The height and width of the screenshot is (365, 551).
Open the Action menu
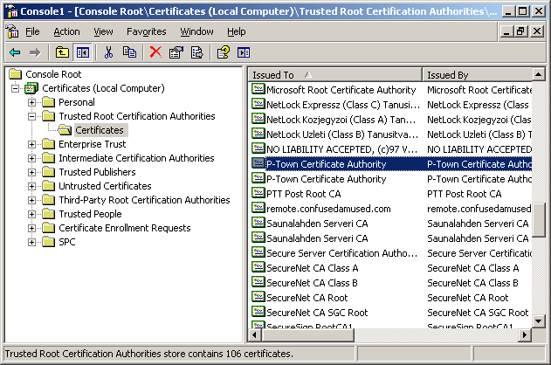(66, 32)
